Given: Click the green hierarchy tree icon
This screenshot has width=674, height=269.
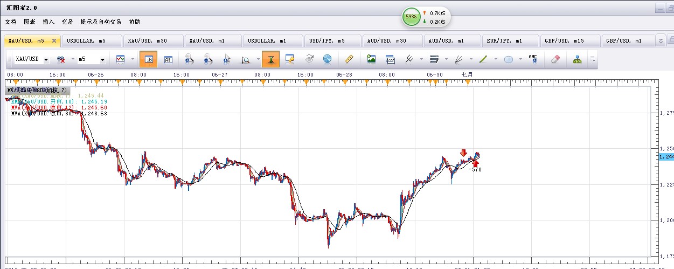Looking at the screenshot, I should [577, 59].
